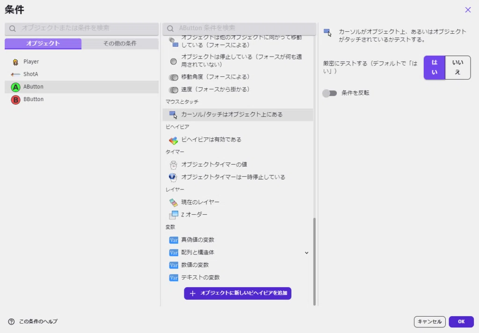
Task: Click the cursor icon in the description panel
Action: click(327, 32)
